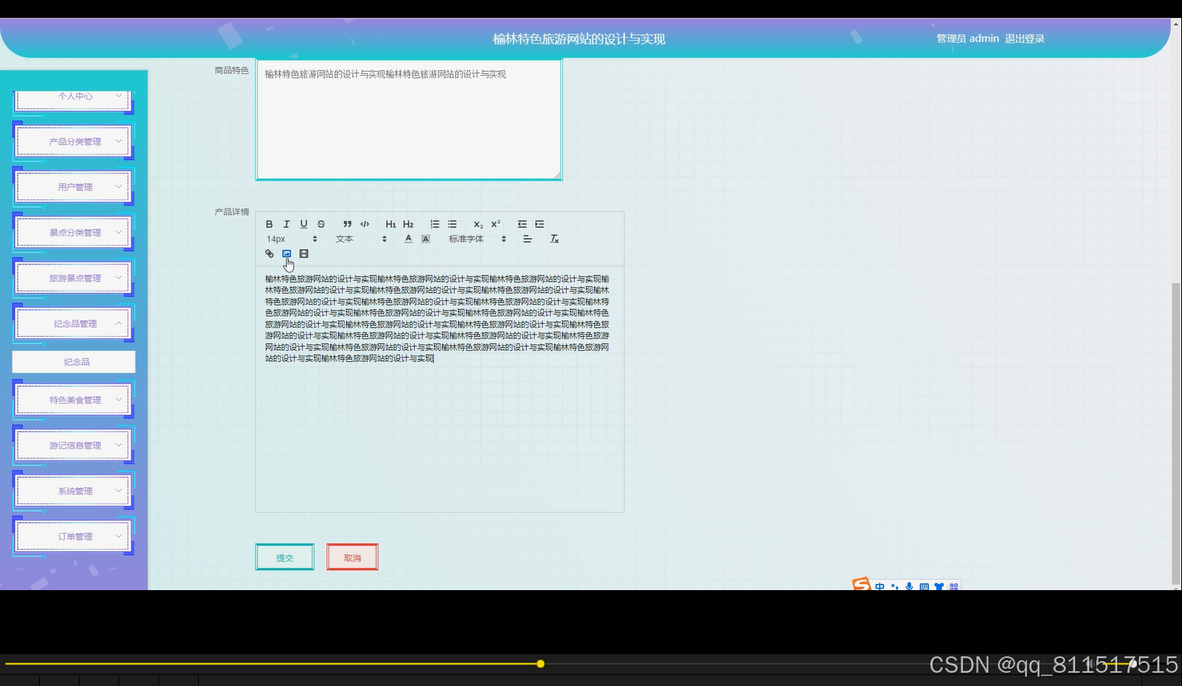
Task: Expand the 用户管理 sidebar menu
Action: (x=73, y=187)
